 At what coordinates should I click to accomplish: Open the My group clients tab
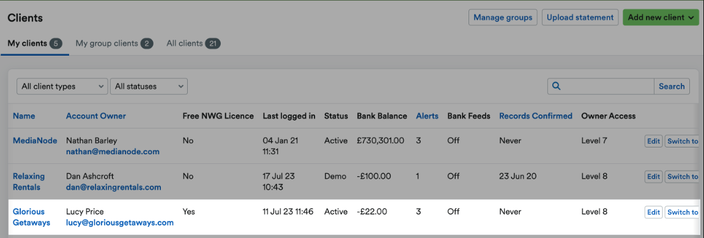click(x=114, y=43)
